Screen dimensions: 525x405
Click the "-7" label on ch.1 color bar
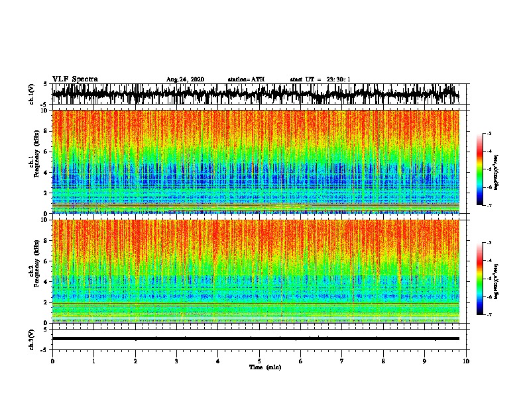pyautogui.click(x=489, y=205)
